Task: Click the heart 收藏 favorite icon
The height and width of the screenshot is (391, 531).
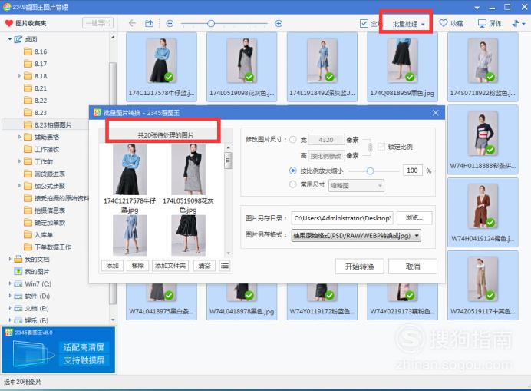Action: pyautogui.click(x=444, y=23)
